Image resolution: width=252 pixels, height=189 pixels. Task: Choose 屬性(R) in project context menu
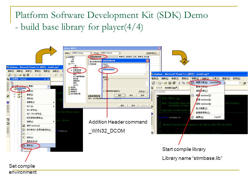coord(38,145)
